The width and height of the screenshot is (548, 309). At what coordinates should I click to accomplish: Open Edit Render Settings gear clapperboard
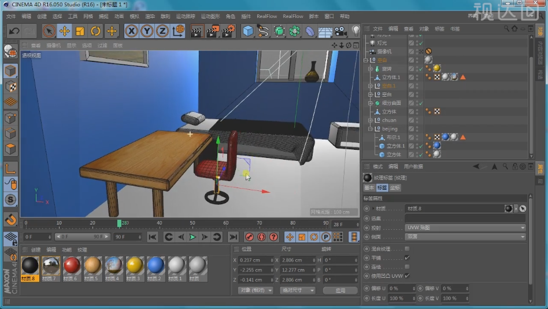228,31
